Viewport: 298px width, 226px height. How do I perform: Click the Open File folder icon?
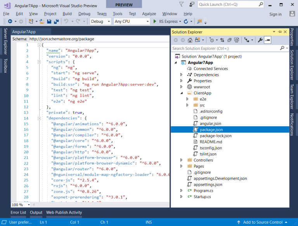coord(42,21)
